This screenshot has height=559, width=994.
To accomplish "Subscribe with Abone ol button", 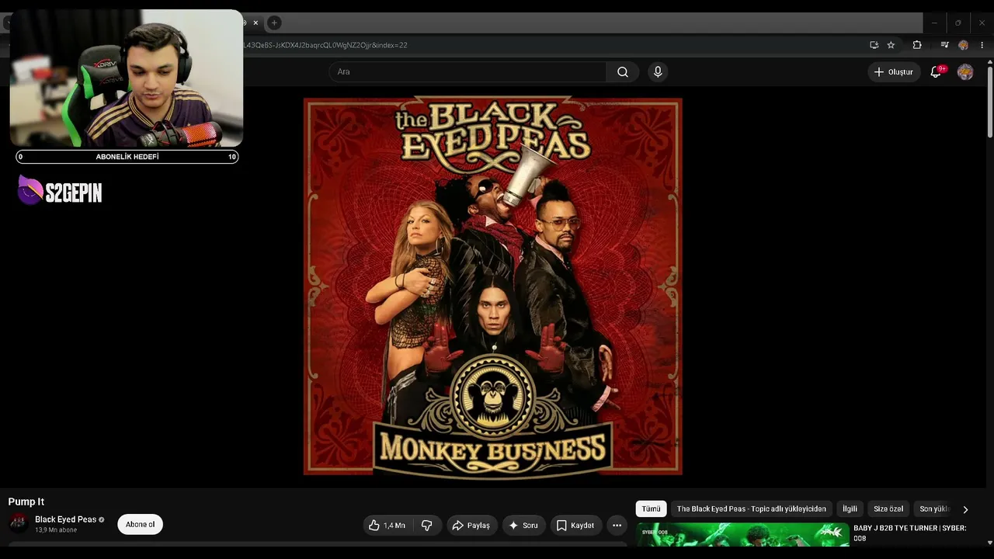I will 141,525.
